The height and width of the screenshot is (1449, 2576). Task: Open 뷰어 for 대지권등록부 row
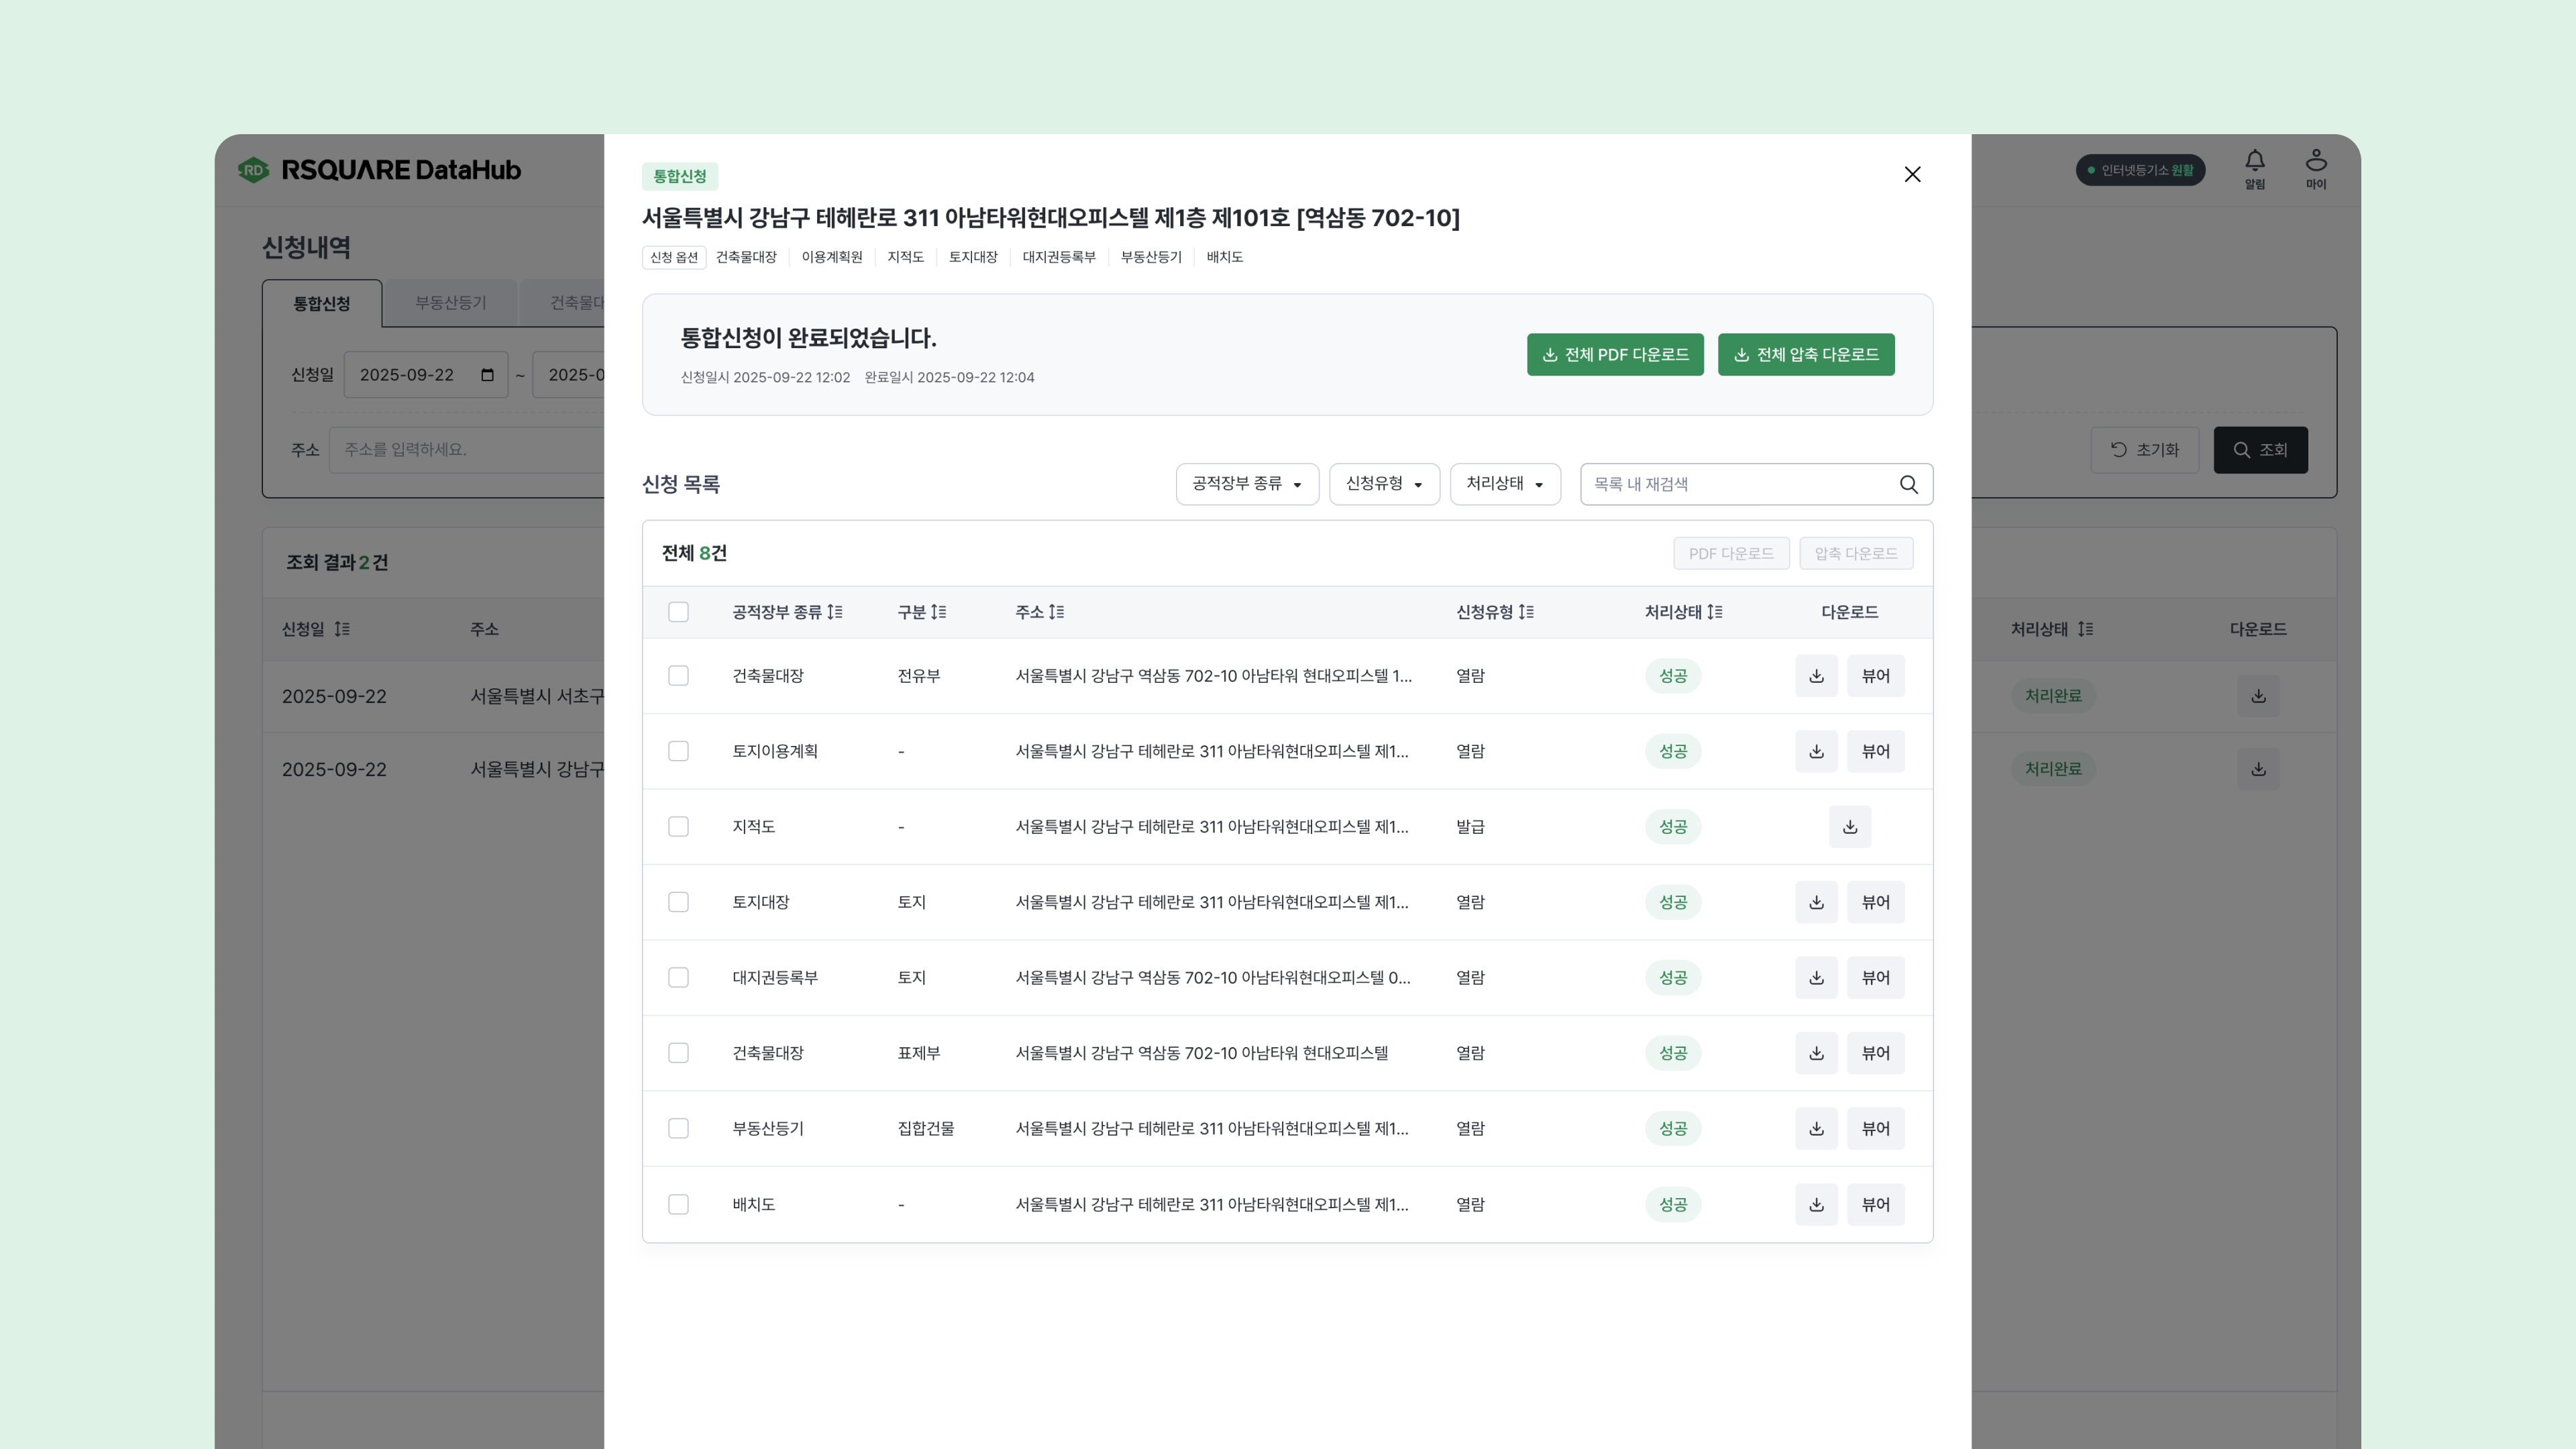[1874, 978]
